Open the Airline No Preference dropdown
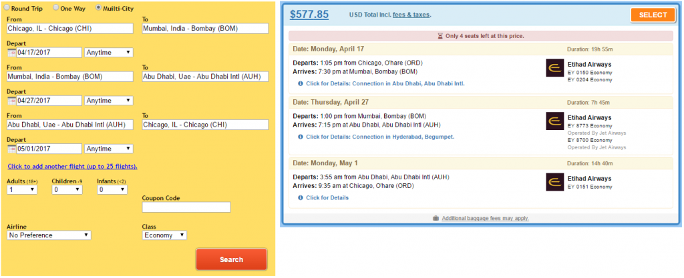This screenshot has height=278, width=684. coord(49,235)
